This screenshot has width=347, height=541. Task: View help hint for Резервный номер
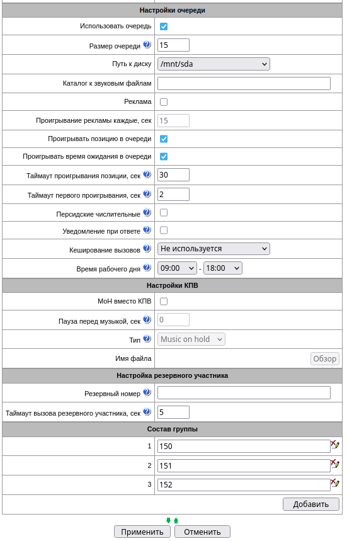tap(147, 392)
